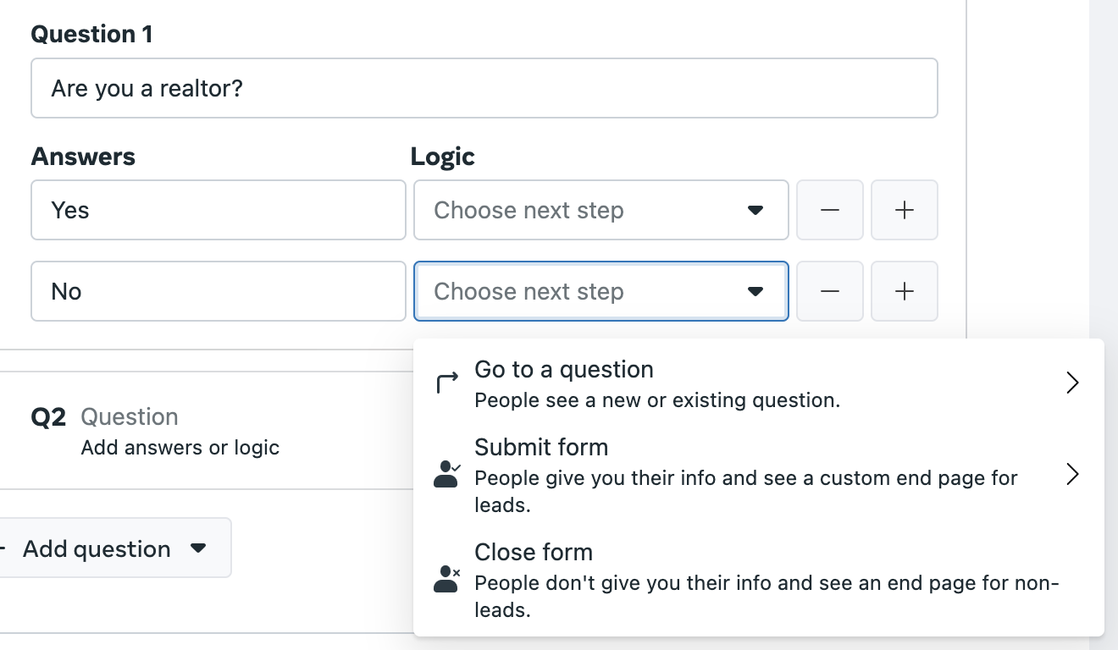The image size is (1118, 650).
Task: Choose Close form from the menu
Action: point(759,580)
